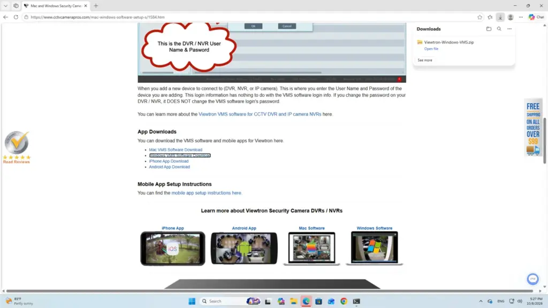The image size is (548, 308).
Task: Toggle the Downloads toolbar button
Action: [500, 17]
